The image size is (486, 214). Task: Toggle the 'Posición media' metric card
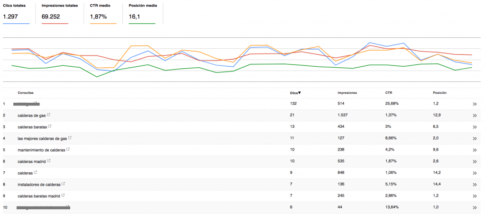coord(143,13)
